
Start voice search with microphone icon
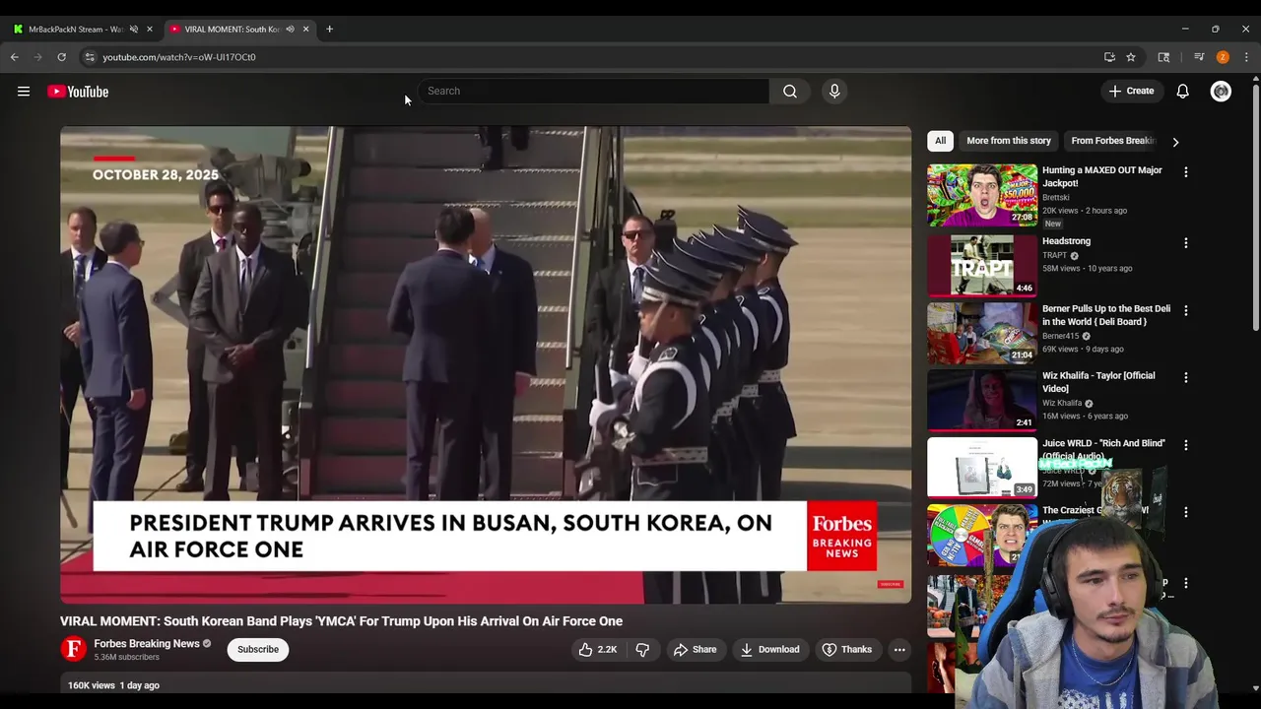click(834, 92)
